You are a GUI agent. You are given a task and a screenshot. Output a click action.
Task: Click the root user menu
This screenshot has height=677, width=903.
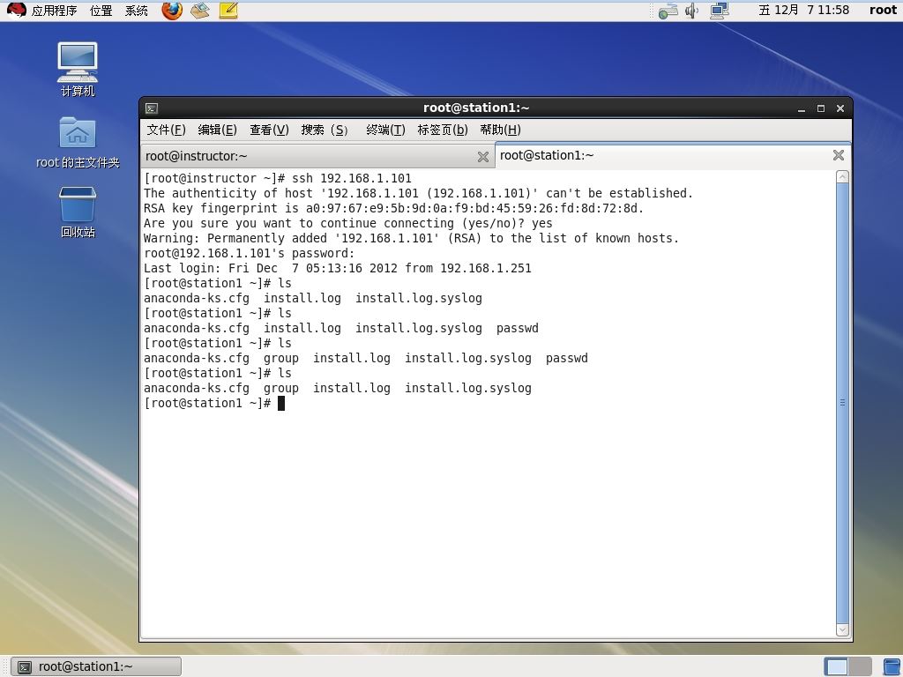point(883,10)
